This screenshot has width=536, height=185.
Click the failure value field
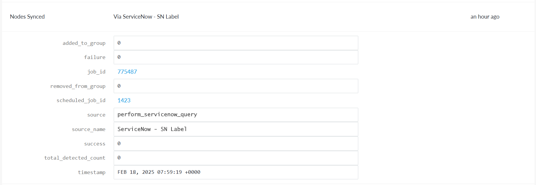(x=236, y=57)
